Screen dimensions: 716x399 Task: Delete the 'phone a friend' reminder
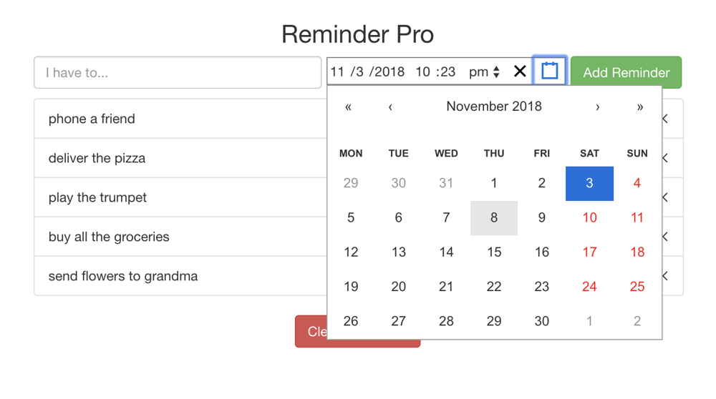pyautogui.click(x=665, y=119)
